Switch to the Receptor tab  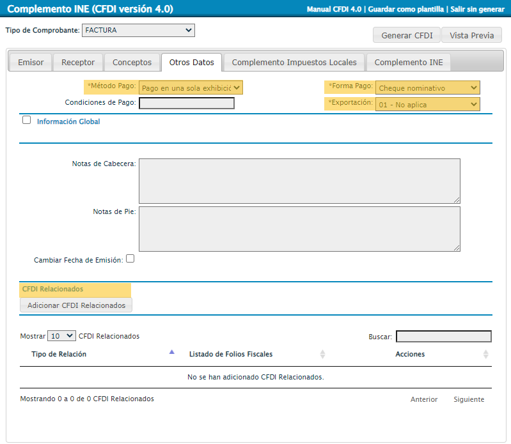click(x=78, y=62)
